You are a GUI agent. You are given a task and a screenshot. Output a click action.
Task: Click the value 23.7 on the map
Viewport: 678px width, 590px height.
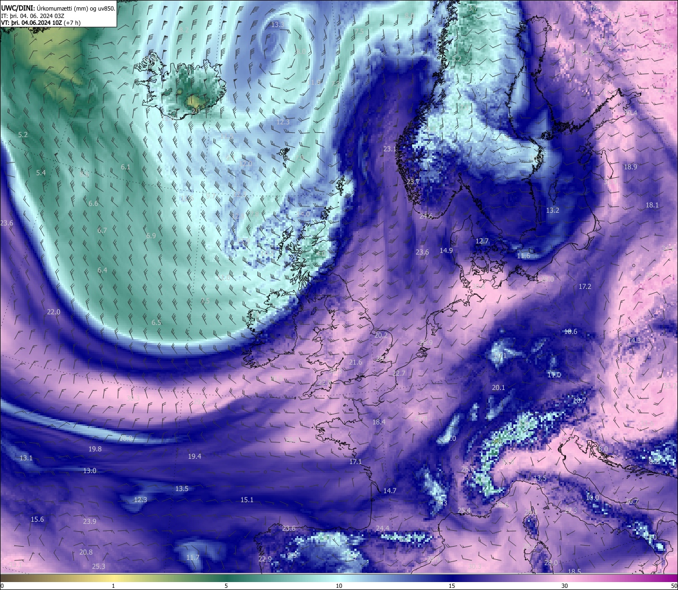[413, 181]
